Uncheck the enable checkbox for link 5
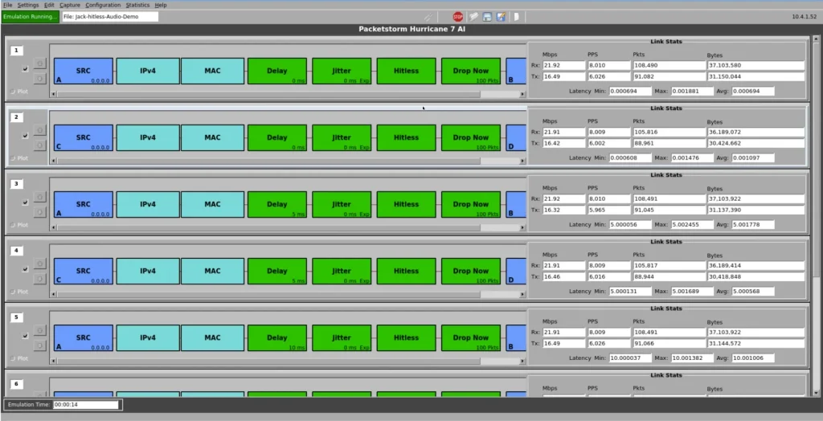 click(25, 336)
